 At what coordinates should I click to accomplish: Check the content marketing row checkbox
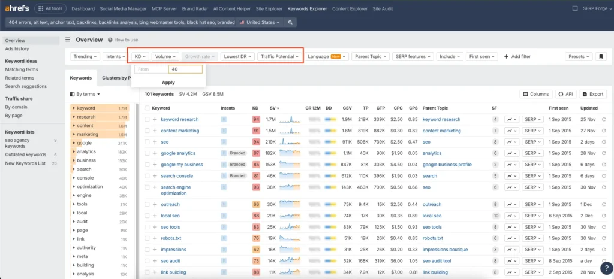tap(147, 131)
